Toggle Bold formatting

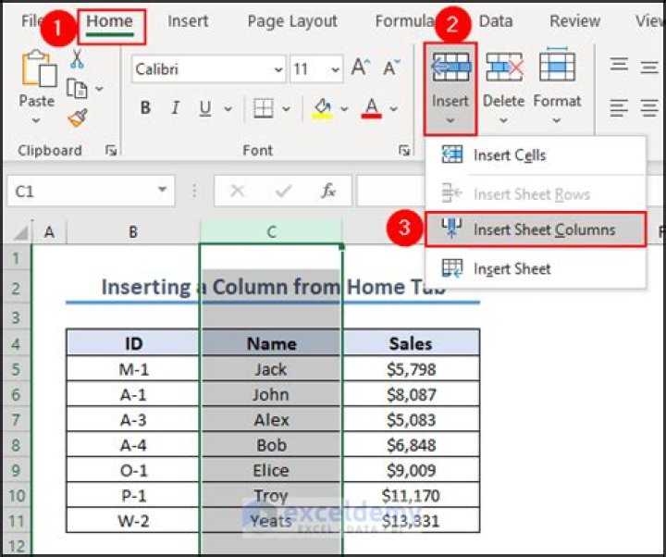tap(145, 108)
